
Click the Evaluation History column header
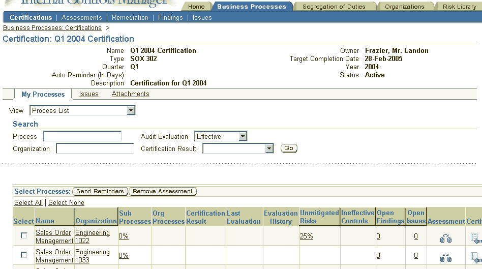(281, 217)
